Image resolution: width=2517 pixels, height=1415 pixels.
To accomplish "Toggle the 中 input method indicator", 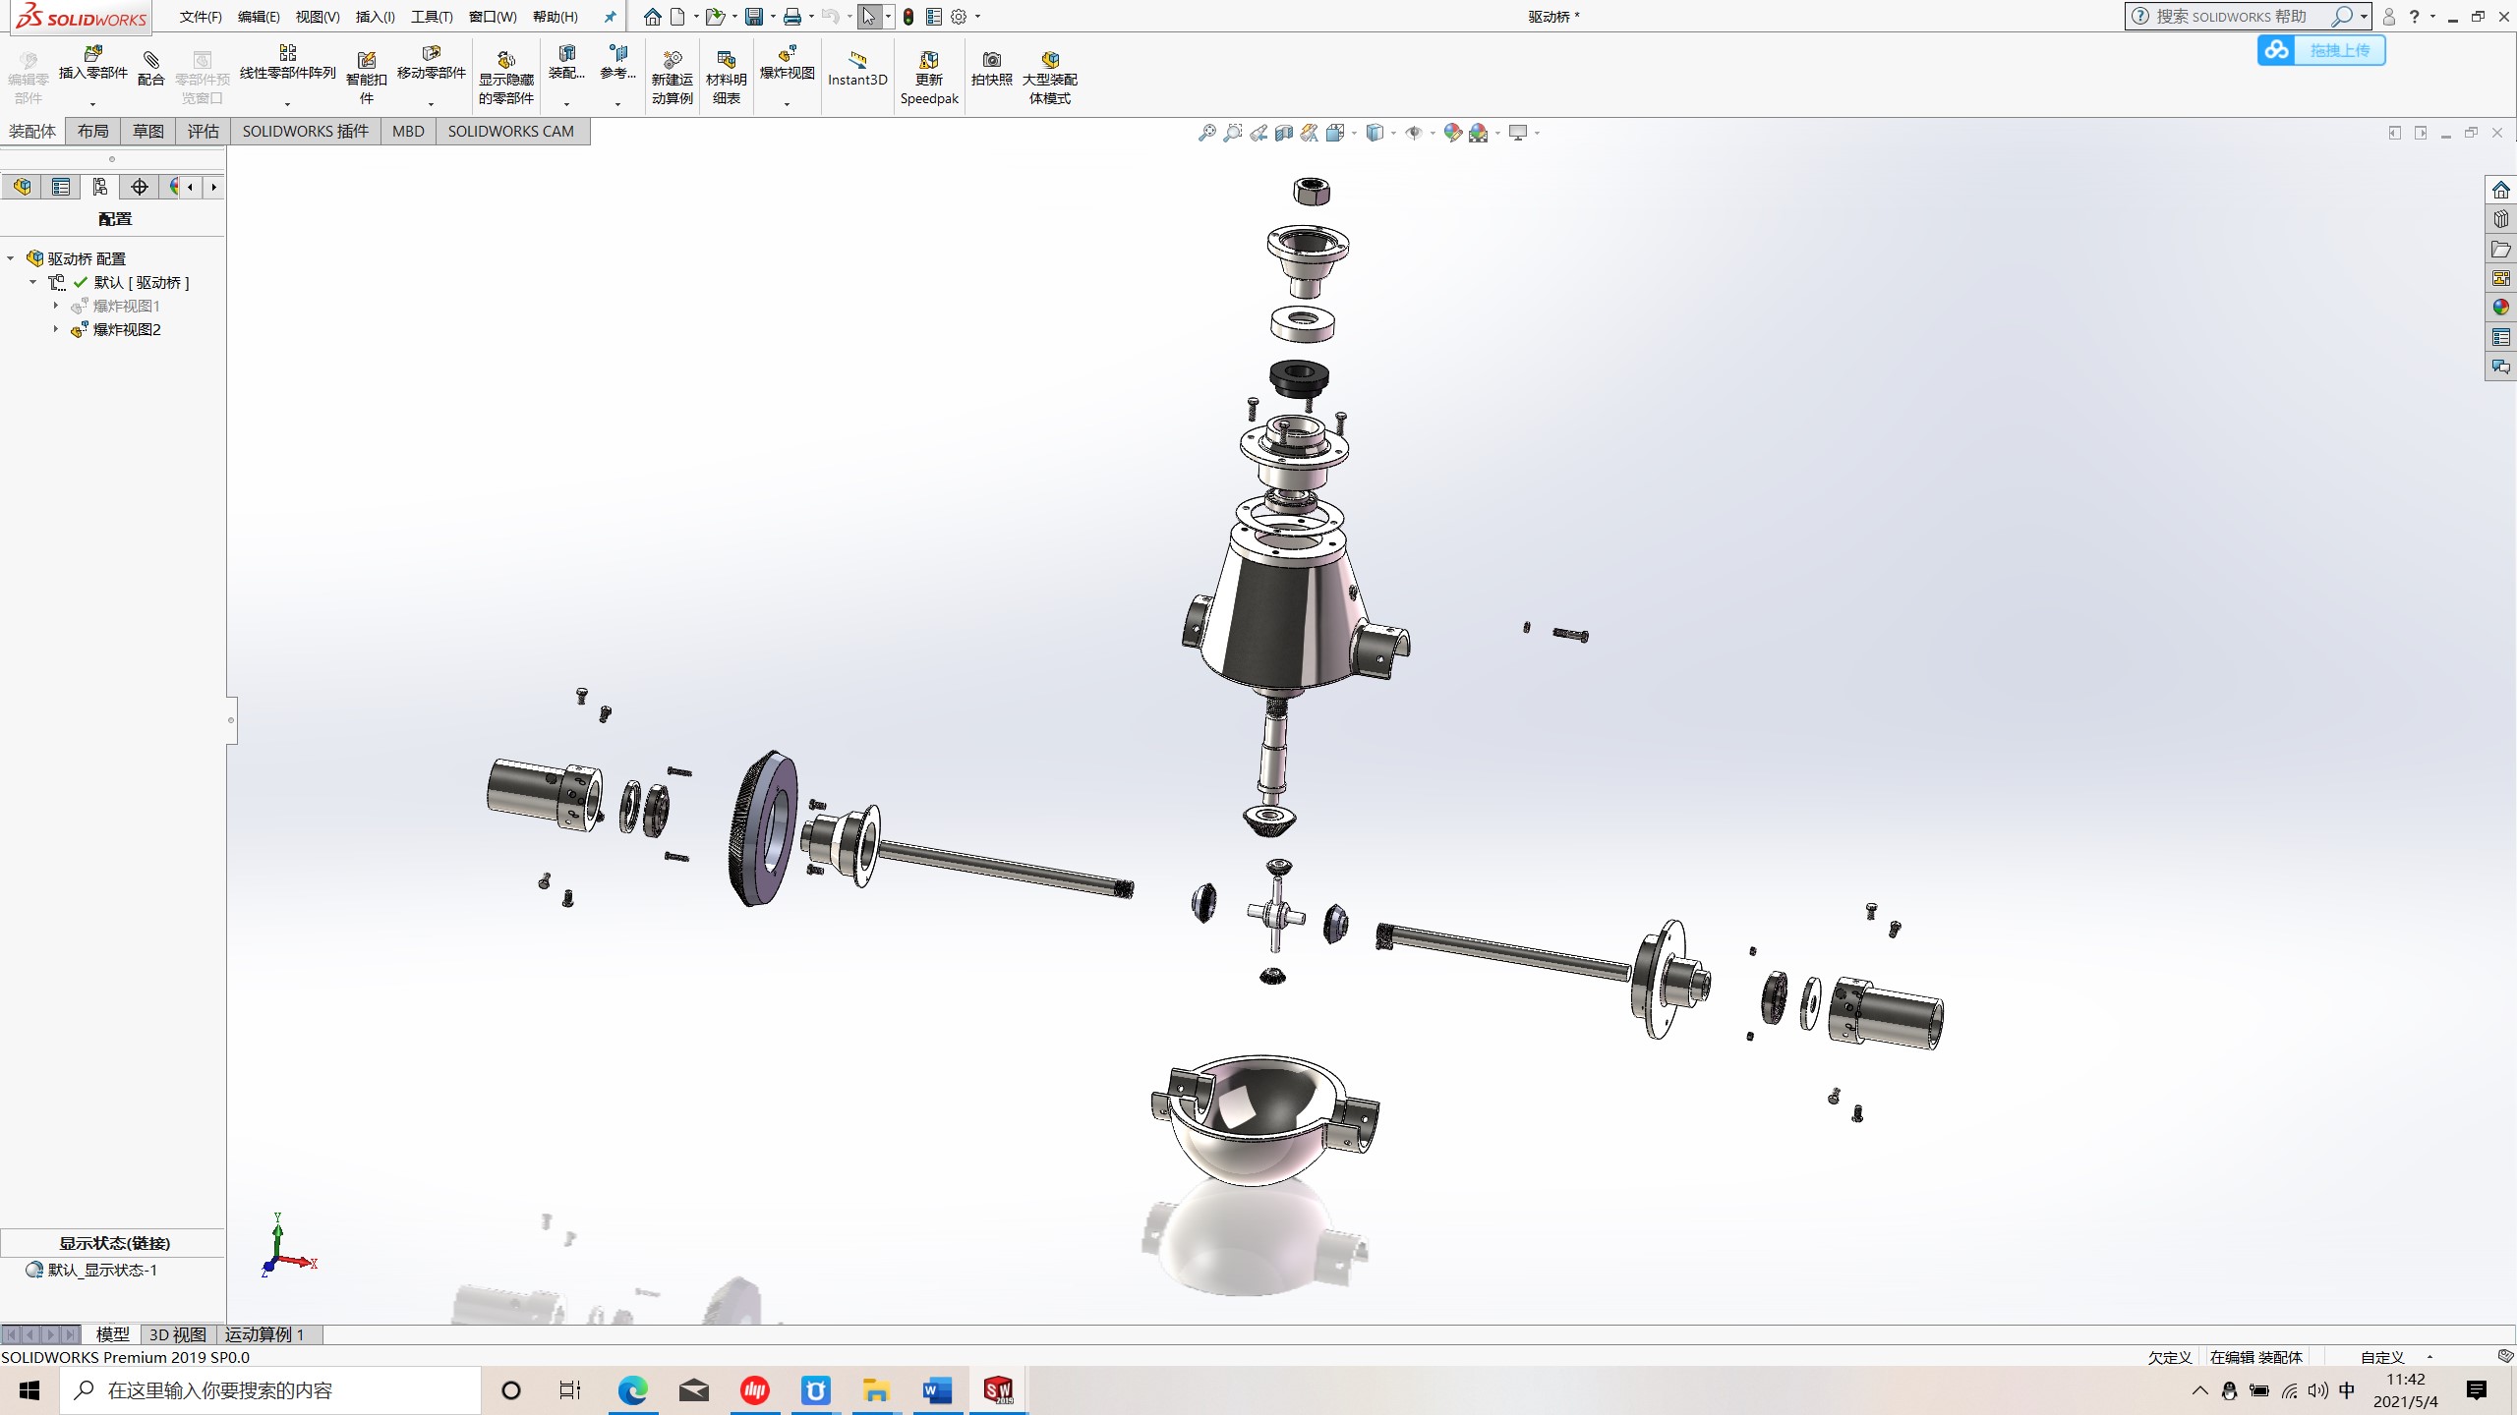I will point(2347,1390).
